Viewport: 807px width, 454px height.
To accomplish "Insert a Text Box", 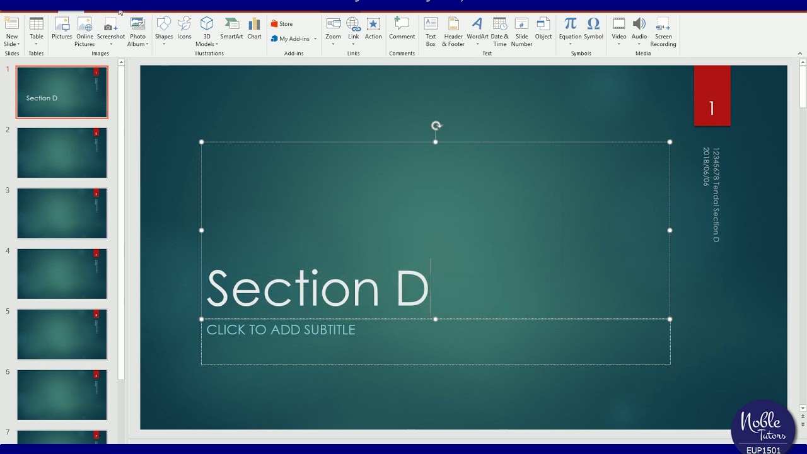I will pos(431,32).
